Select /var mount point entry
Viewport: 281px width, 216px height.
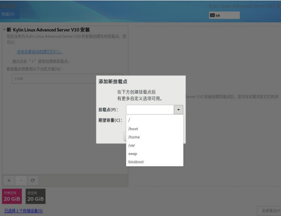coord(155,145)
